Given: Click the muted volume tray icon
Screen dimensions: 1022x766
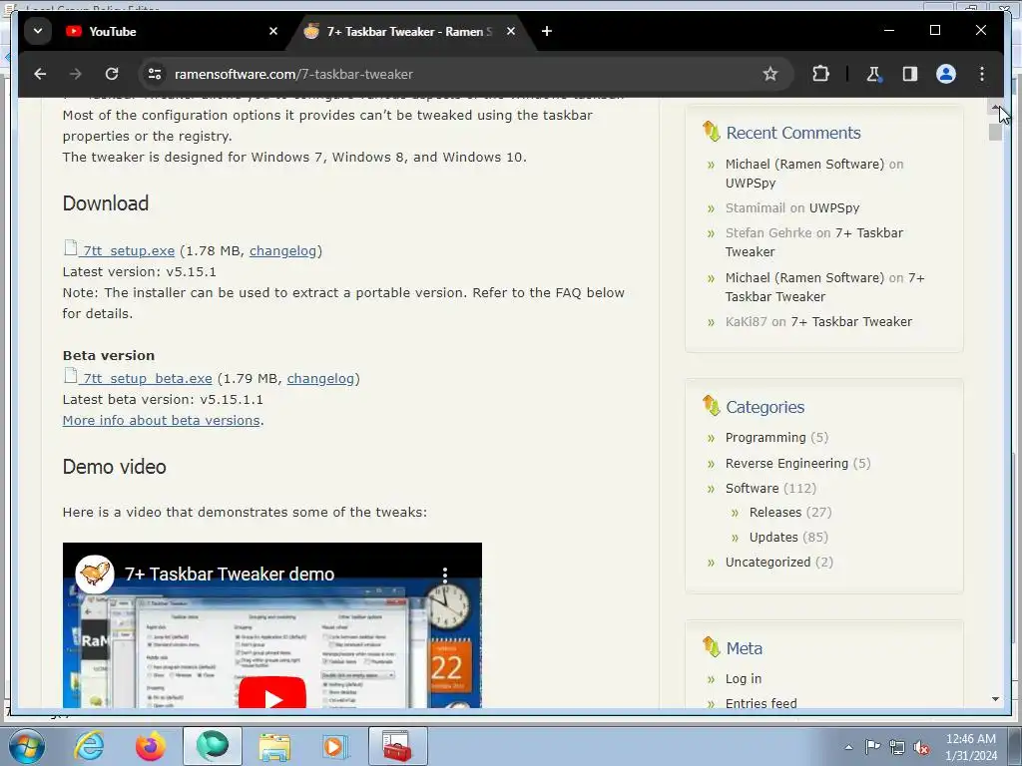Looking at the screenshot, I should 921,747.
